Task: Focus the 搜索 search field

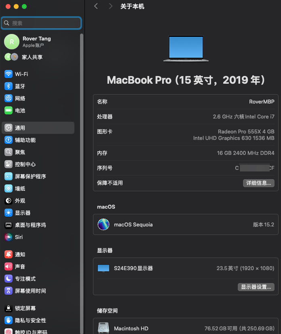Action: [41, 23]
